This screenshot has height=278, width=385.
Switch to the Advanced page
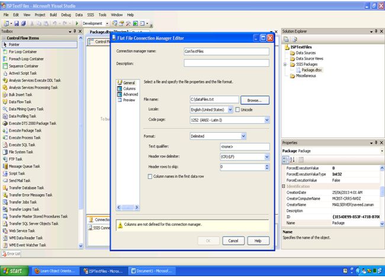pyautogui.click(x=130, y=94)
